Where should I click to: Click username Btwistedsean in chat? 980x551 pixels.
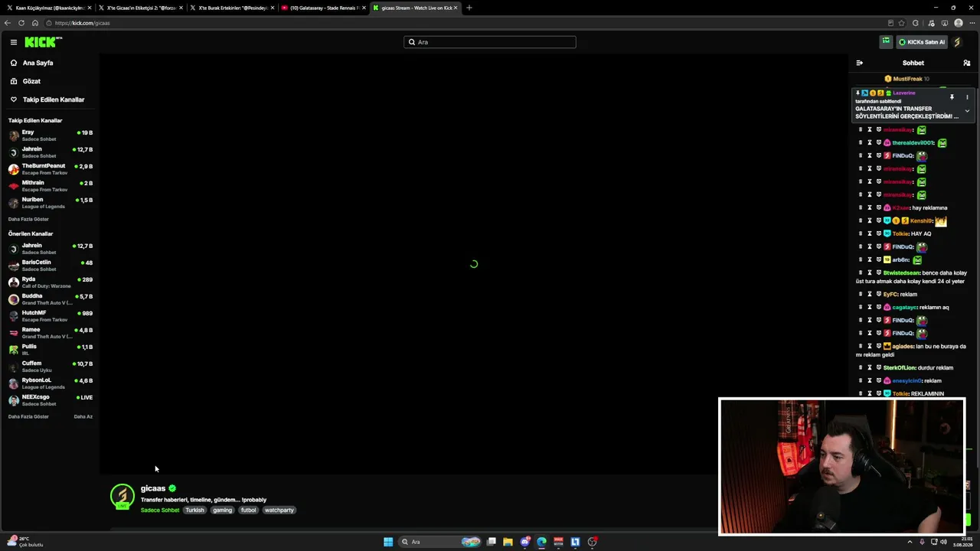point(901,273)
